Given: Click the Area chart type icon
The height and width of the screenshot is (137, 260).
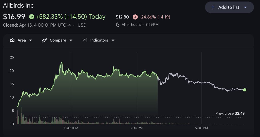Looking at the screenshot, I should (12, 40).
